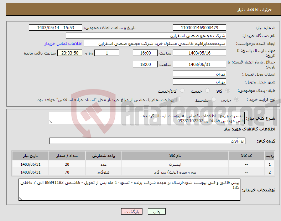Viewport: 281px width, 221px height.
Task: Click the نام کالا column header
Action: click(175, 156)
